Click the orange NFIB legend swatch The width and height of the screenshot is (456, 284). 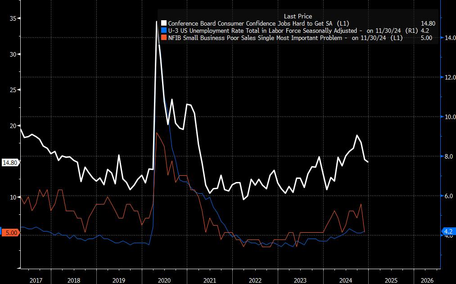tap(164, 38)
